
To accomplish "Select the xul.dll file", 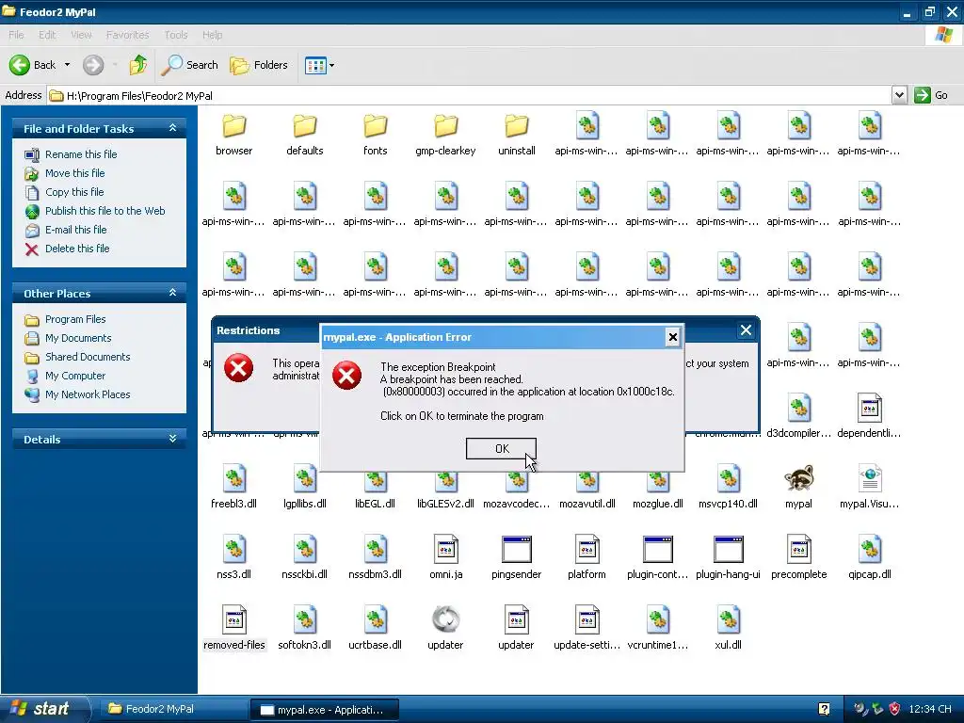I will coord(728,628).
